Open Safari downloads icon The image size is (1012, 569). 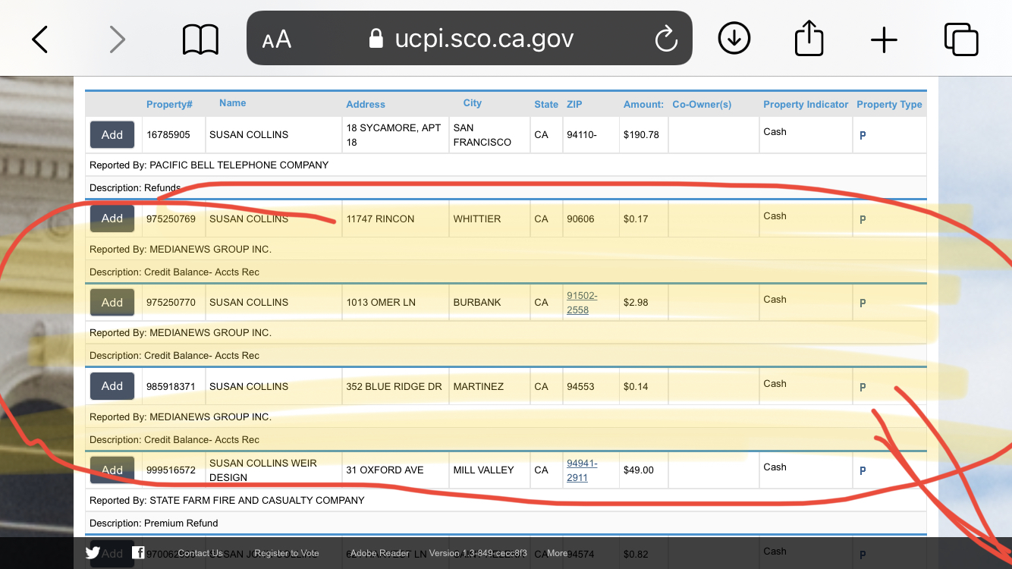[734, 39]
